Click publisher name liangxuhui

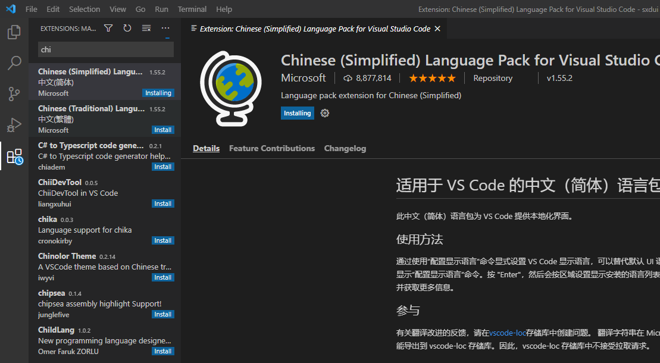coord(54,204)
